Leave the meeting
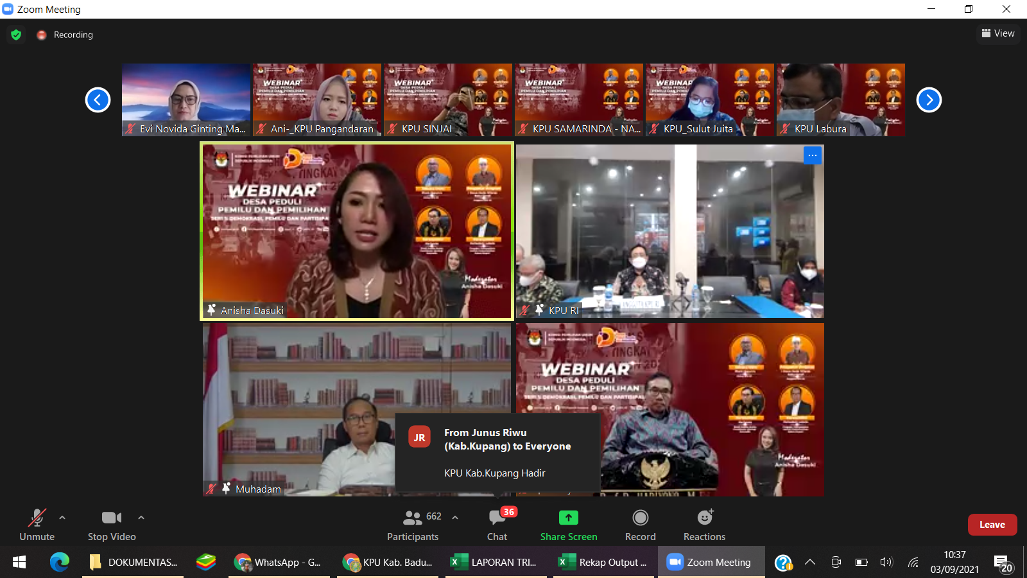 [992, 525]
